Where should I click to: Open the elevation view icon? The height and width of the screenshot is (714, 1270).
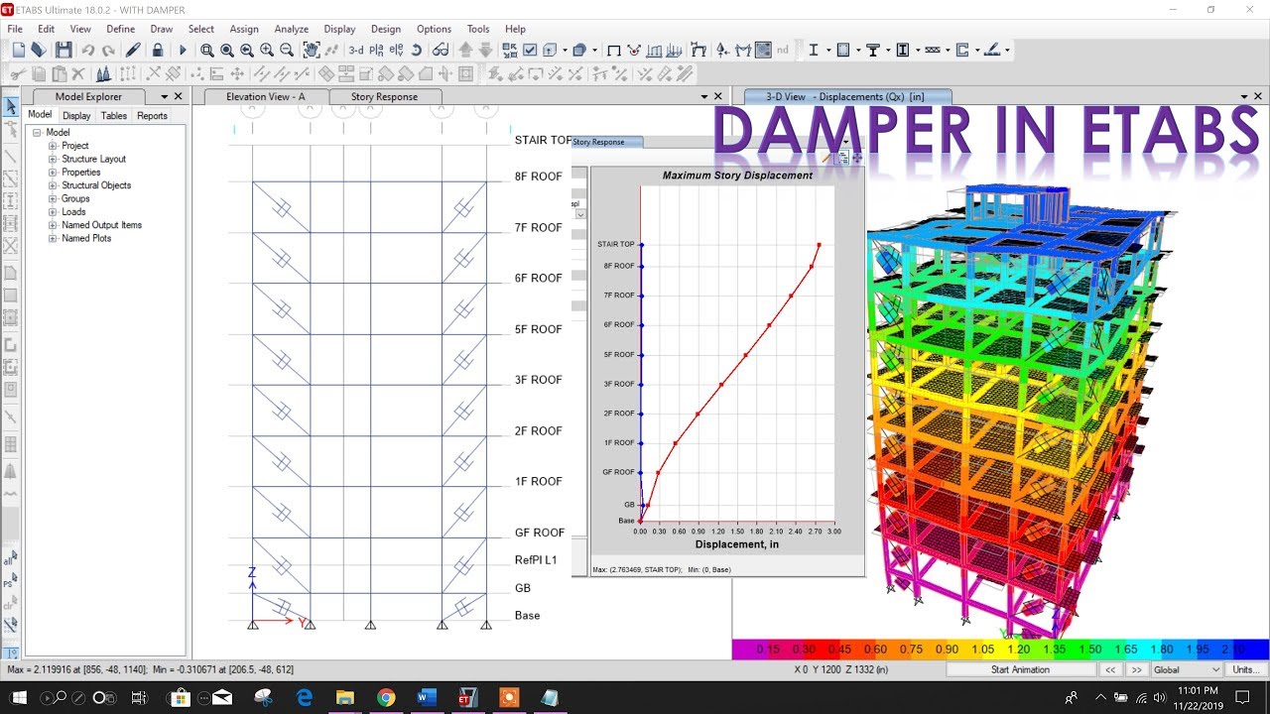coord(398,50)
